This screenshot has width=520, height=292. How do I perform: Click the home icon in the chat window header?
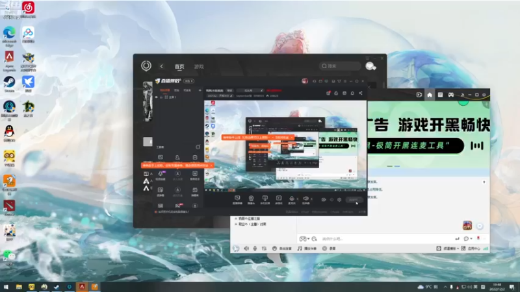[430, 95]
